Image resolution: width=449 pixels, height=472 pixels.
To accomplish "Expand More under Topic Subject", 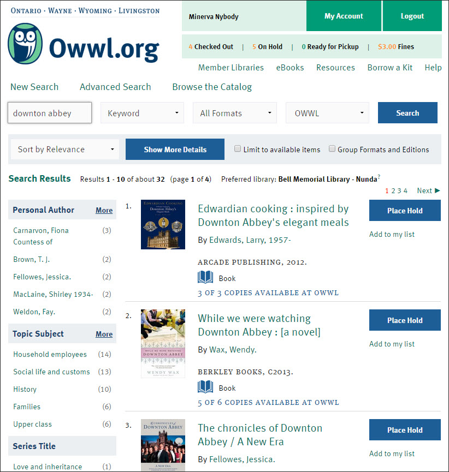I will tap(104, 334).
